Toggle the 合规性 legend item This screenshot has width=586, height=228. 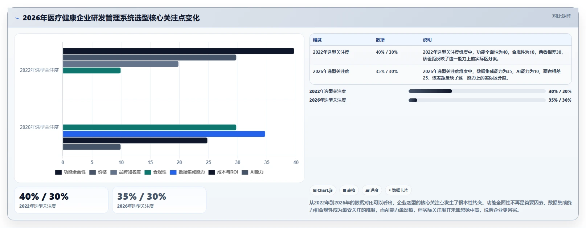tap(155, 172)
